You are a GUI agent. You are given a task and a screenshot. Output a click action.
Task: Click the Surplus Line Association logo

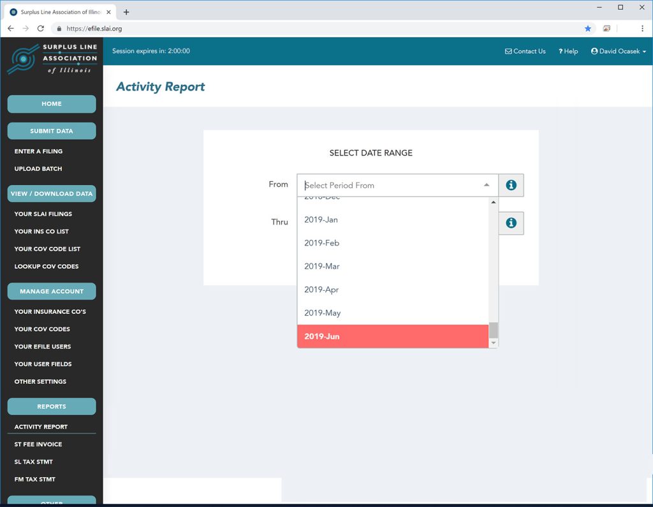click(52, 59)
